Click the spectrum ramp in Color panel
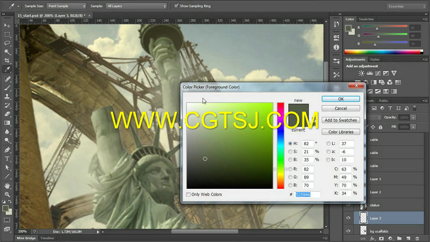This screenshot has width=430, height=242. point(383,52)
